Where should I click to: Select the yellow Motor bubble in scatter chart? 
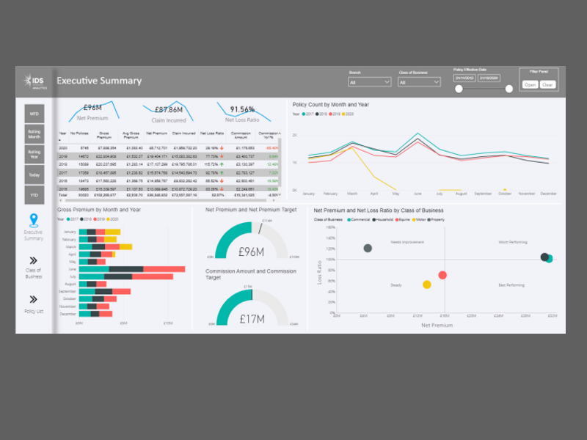[426, 285]
